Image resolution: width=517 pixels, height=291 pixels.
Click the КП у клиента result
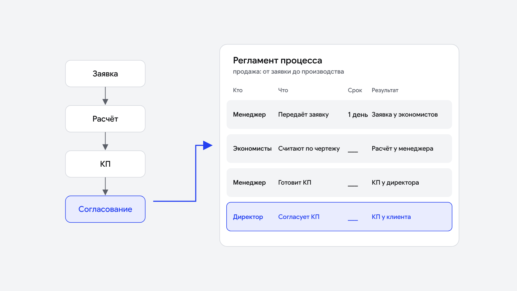(391, 217)
